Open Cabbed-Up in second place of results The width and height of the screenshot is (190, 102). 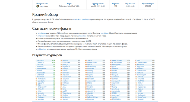pyautogui.click(x=40, y=62)
